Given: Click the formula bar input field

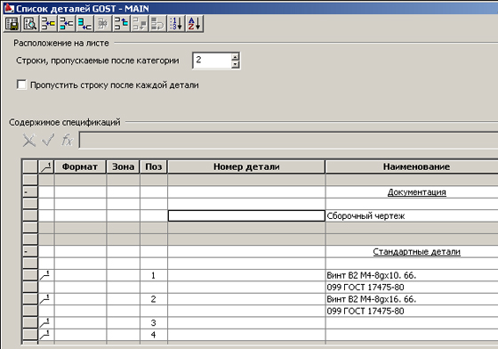Looking at the screenshot, I should click(x=288, y=140).
